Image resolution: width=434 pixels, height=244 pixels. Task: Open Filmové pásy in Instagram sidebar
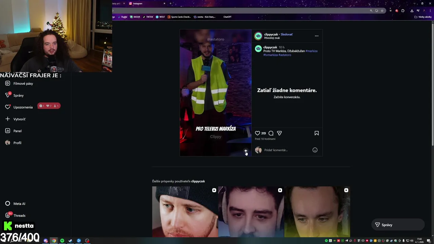(19, 83)
